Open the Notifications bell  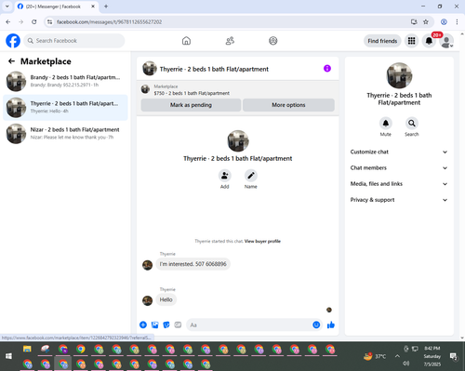[x=429, y=41]
